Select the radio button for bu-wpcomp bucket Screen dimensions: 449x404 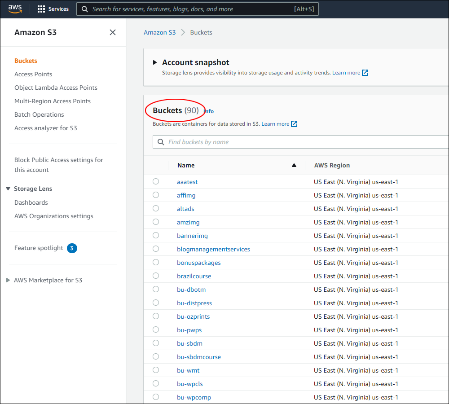click(156, 397)
